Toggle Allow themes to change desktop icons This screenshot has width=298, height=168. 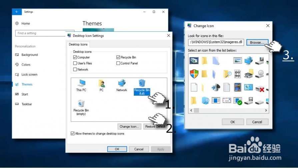coord(72,133)
